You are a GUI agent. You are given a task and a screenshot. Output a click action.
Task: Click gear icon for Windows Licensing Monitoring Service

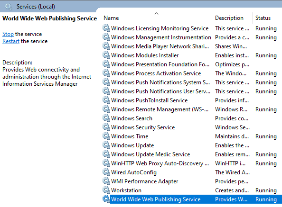click(106, 28)
